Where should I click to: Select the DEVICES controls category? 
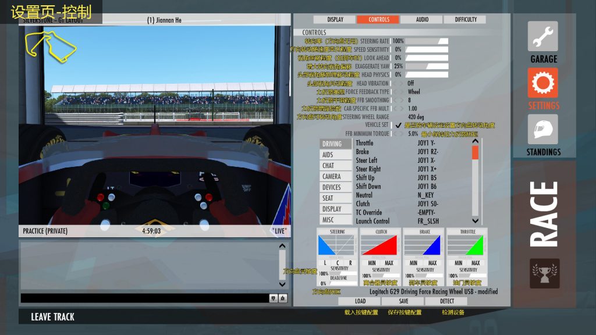tap(336, 187)
